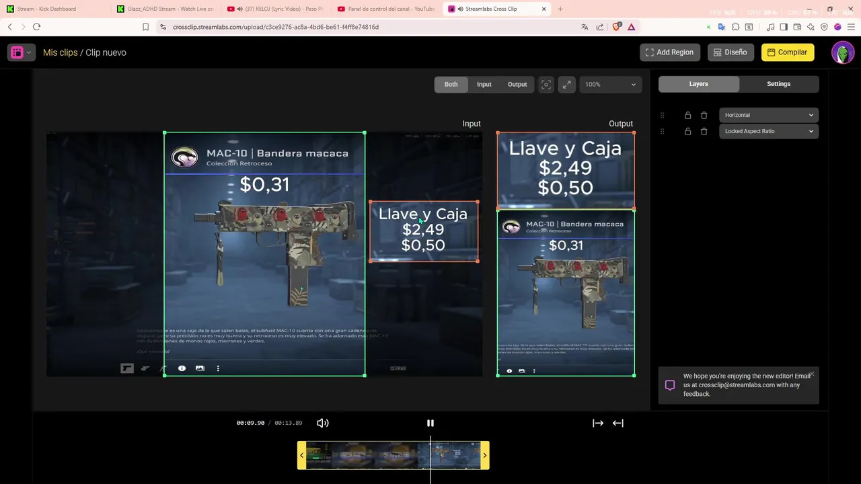
Task: Switch to Panel de control YouTube tab
Action: 386,9
